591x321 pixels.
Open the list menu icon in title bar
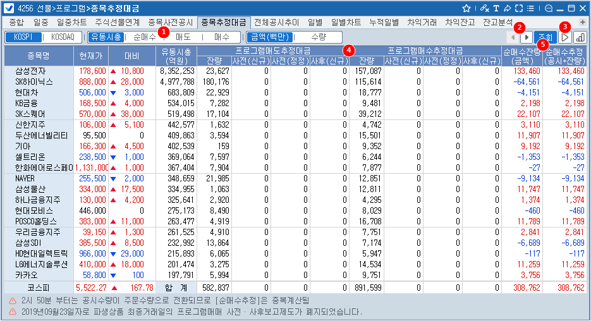[x=531, y=8]
